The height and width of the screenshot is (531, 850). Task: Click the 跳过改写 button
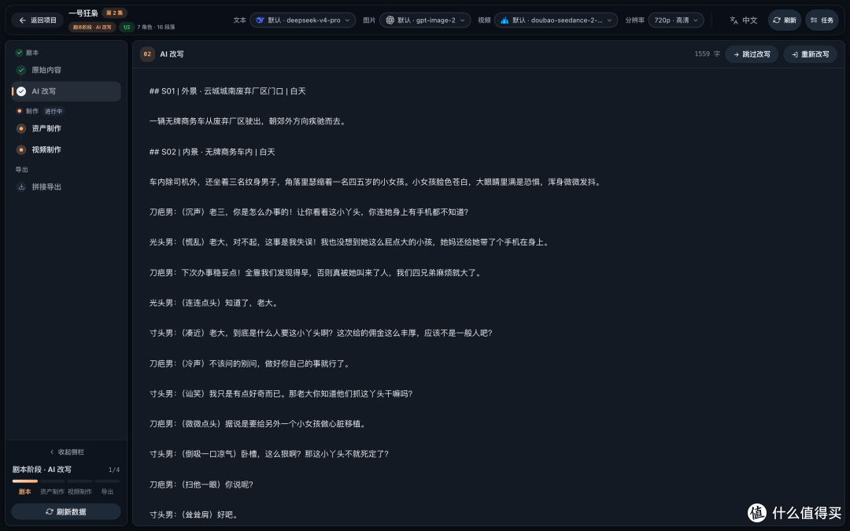pyautogui.click(x=752, y=54)
